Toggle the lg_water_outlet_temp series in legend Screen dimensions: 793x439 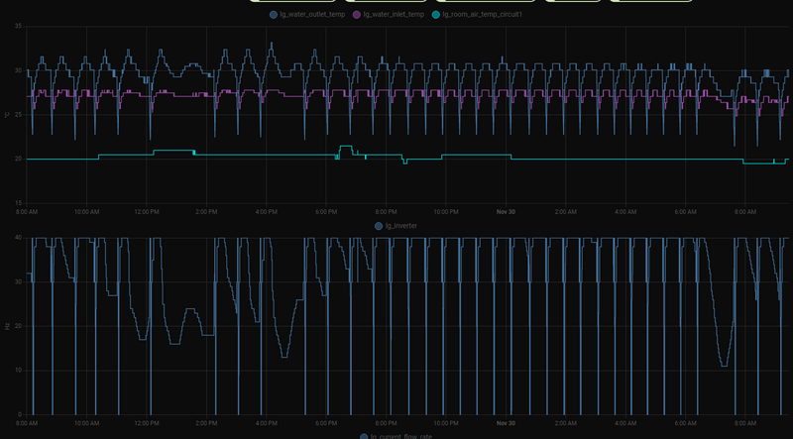[x=307, y=15]
